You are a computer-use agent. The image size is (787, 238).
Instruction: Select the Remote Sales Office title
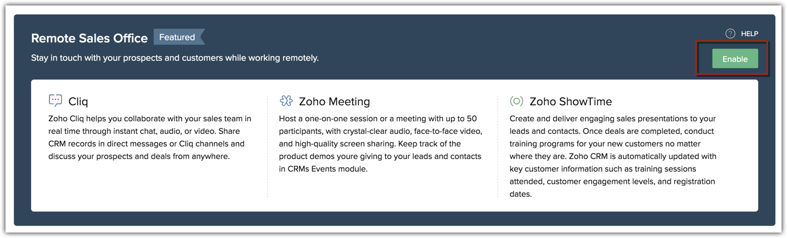pyautogui.click(x=89, y=38)
